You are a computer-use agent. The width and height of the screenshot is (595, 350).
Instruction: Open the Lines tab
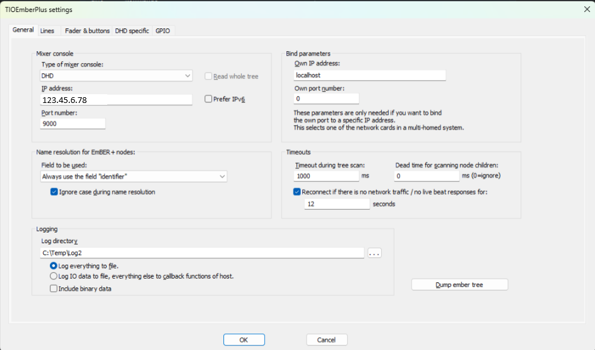pyautogui.click(x=47, y=31)
